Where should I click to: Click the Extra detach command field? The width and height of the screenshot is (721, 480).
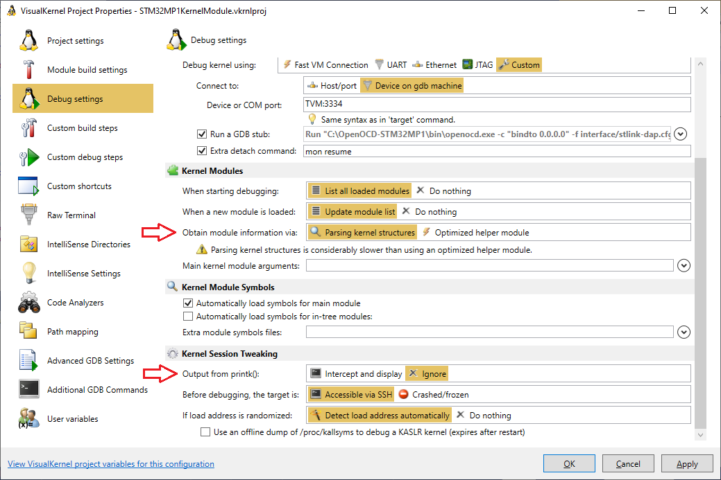coord(497,151)
